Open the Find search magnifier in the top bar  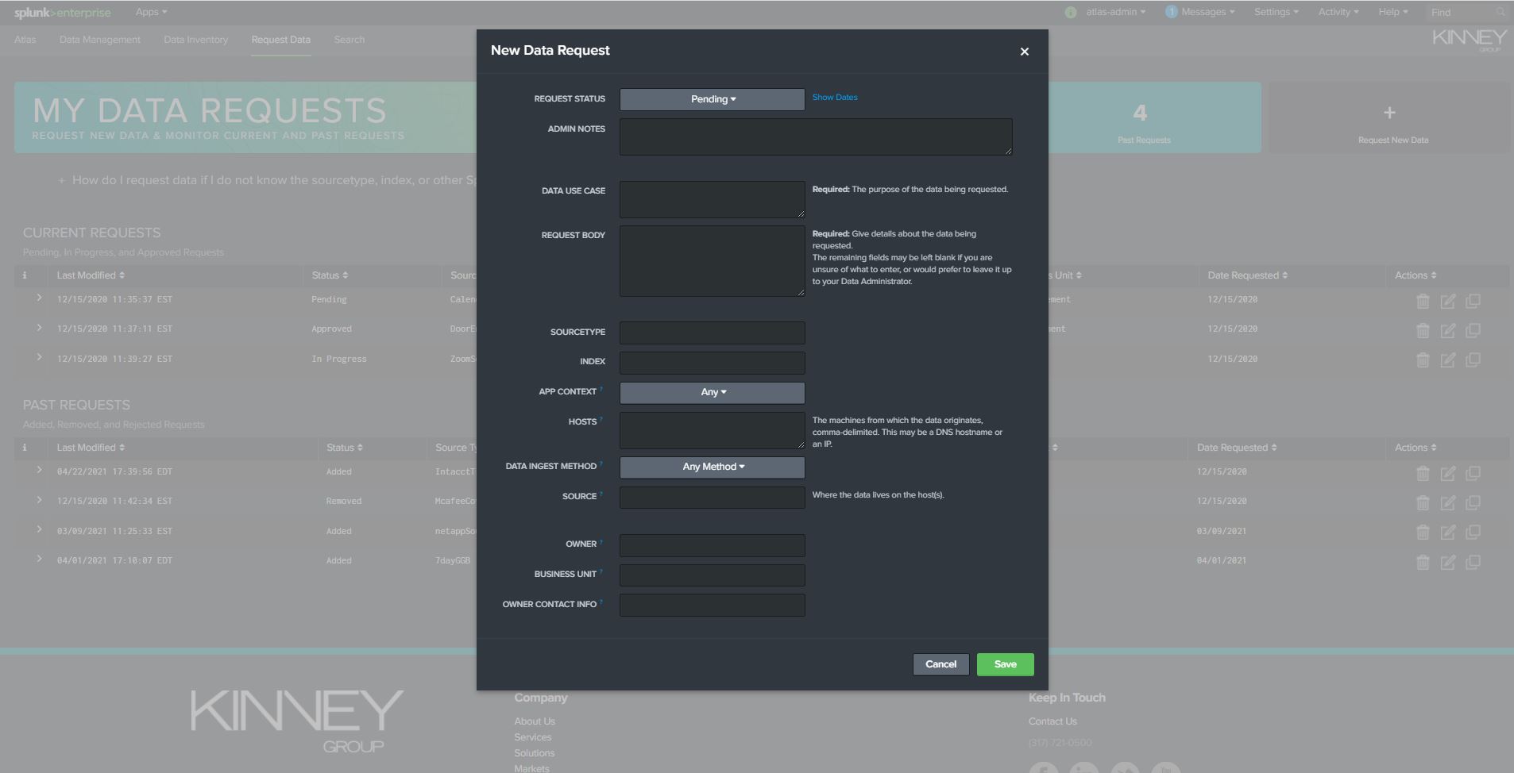tap(1498, 12)
